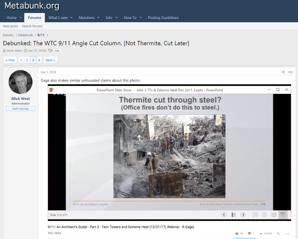Open the save-to-playlist icon under the video
The image size is (298, 239).
278,233
